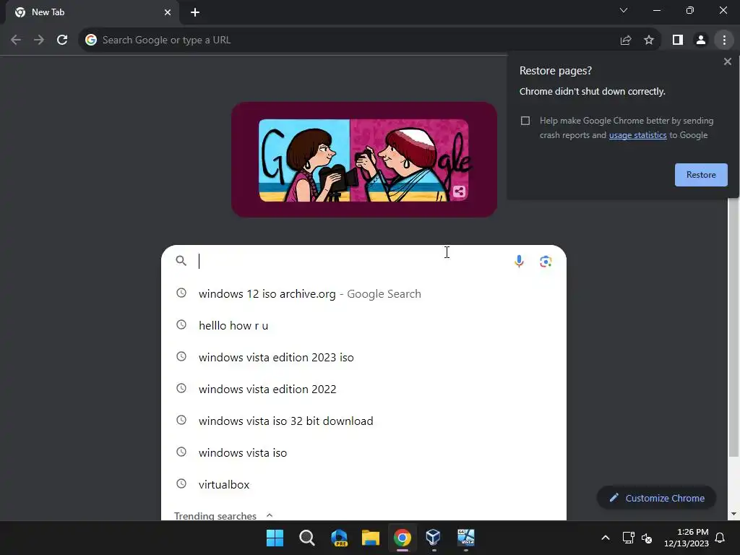The width and height of the screenshot is (740, 555).
Task: Select the 'virtualbox' suggestion
Action: click(x=364, y=484)
